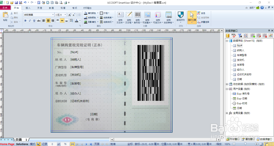Click the zoom slider in status bar

pyautogui.click(x=246, y=144)
